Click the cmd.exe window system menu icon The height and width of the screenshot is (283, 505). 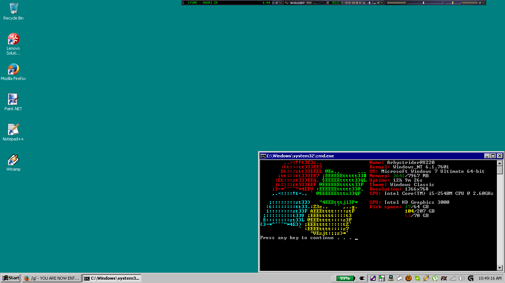pos(263,156)
